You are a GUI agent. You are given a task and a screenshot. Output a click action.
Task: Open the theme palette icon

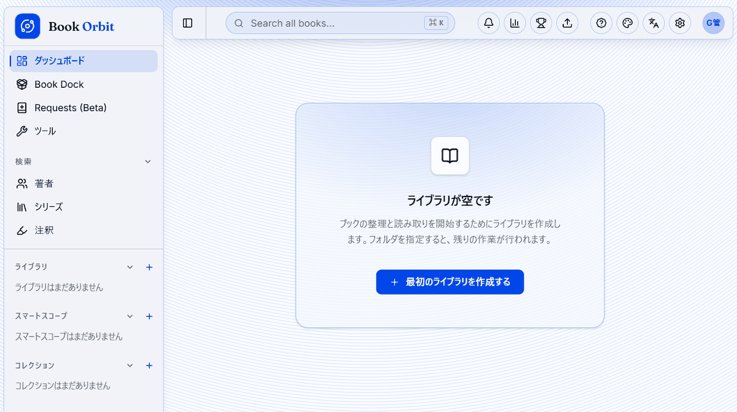628,23
